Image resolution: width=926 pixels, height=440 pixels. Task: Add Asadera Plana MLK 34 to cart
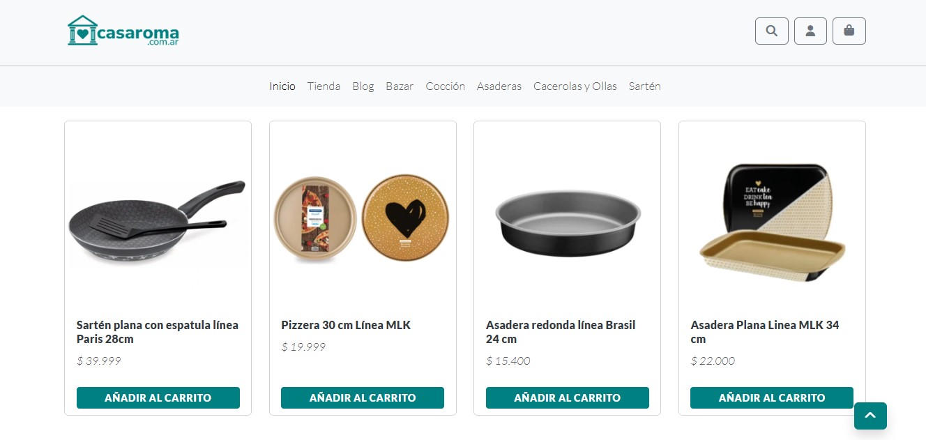pyautogui.click(x=772, y=397)
